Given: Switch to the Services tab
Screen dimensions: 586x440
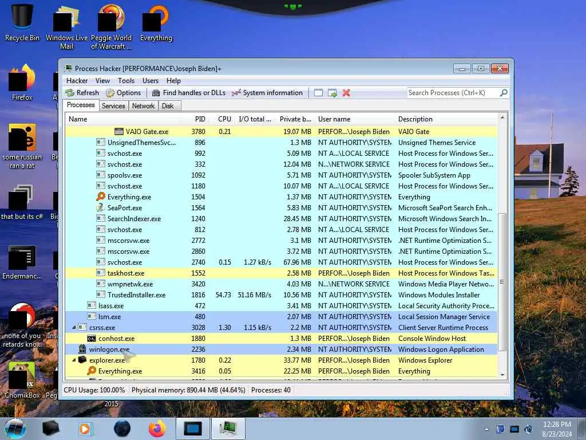Looking at the screenshot, I should 113,106.
